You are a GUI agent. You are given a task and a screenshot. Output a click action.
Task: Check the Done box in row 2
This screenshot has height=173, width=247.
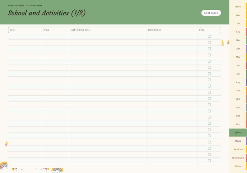click(x=209, y=42)
